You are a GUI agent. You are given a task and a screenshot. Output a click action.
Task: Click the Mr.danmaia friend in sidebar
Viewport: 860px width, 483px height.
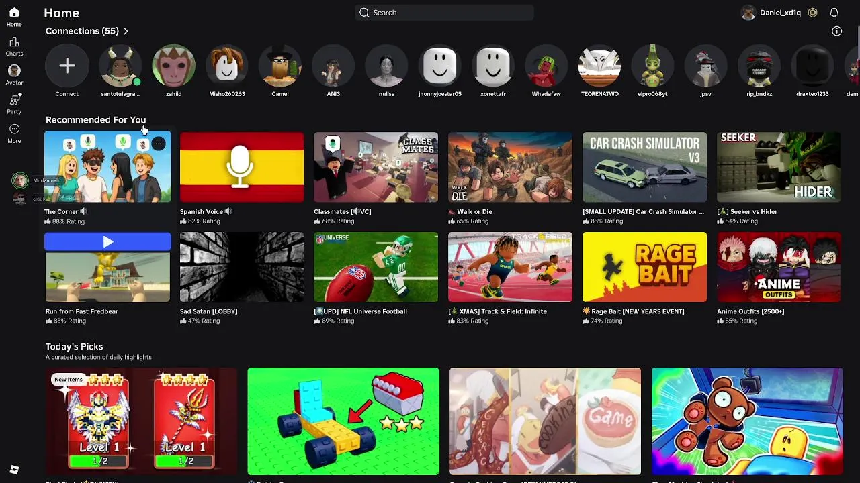tap(37, 180)
